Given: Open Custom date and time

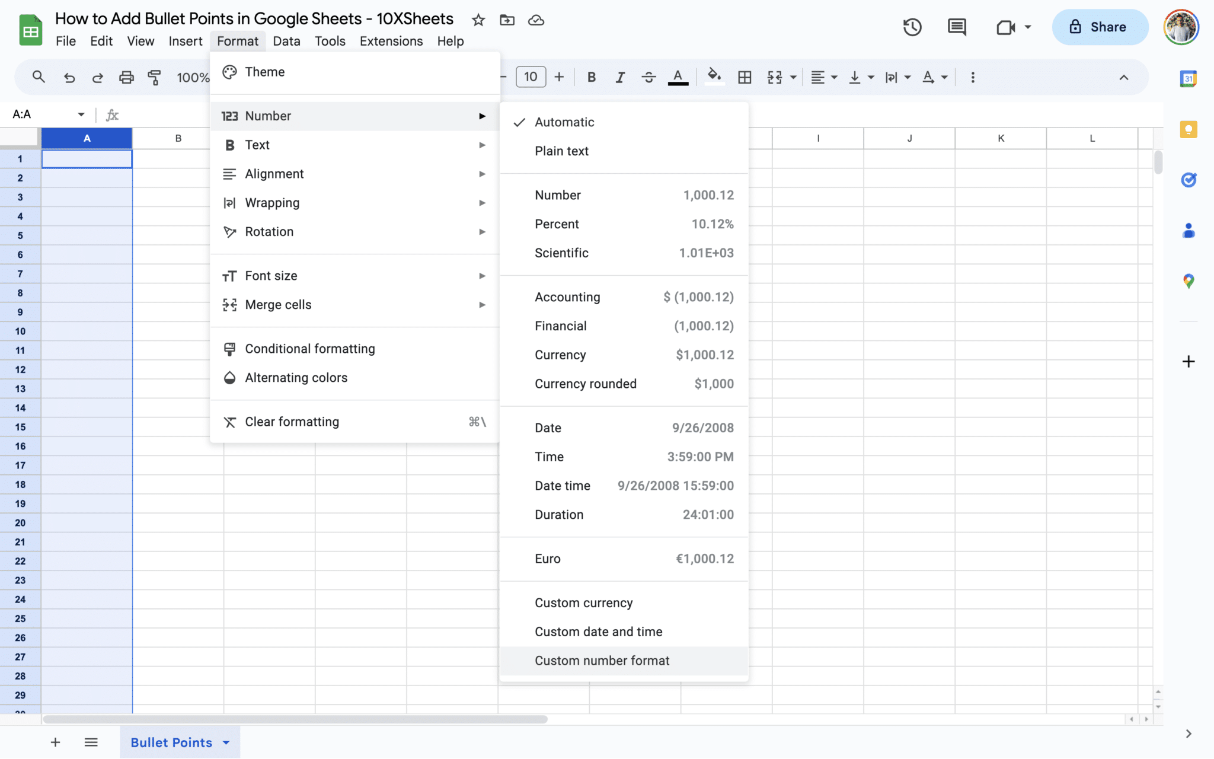Looking at the screenshot, I should click(x=624, y=632).
